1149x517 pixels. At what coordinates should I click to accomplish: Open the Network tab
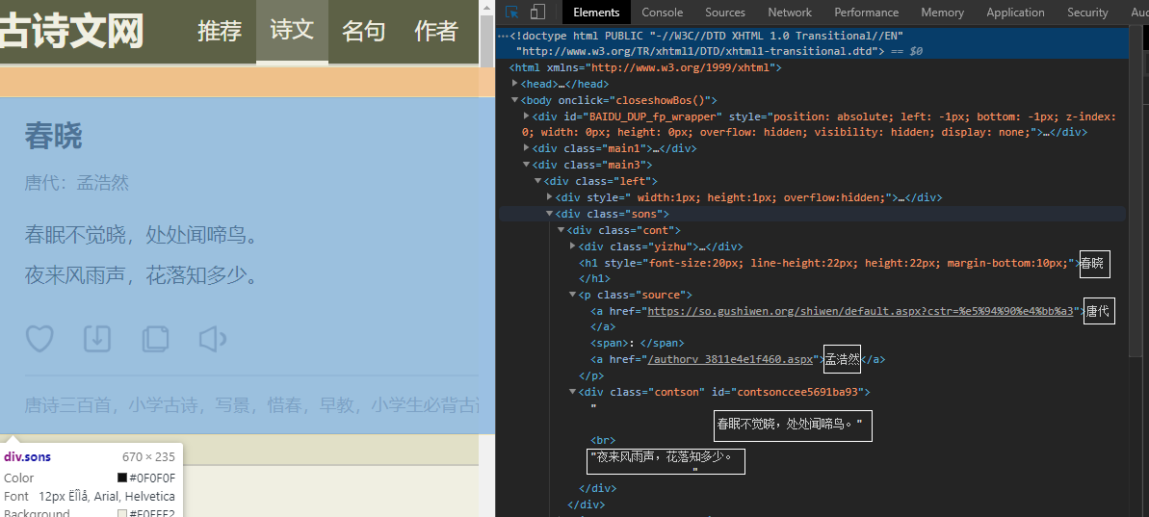[x=789, y=12]
